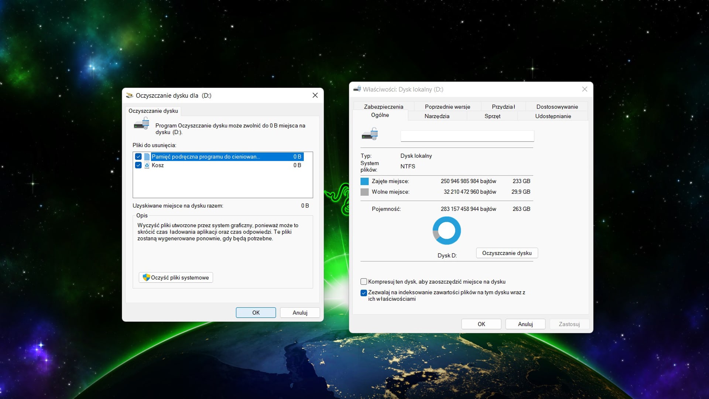Click the drive icon beside the cleanup summary text
Viewport: 709px width, 399px height.
click(141, 124)
